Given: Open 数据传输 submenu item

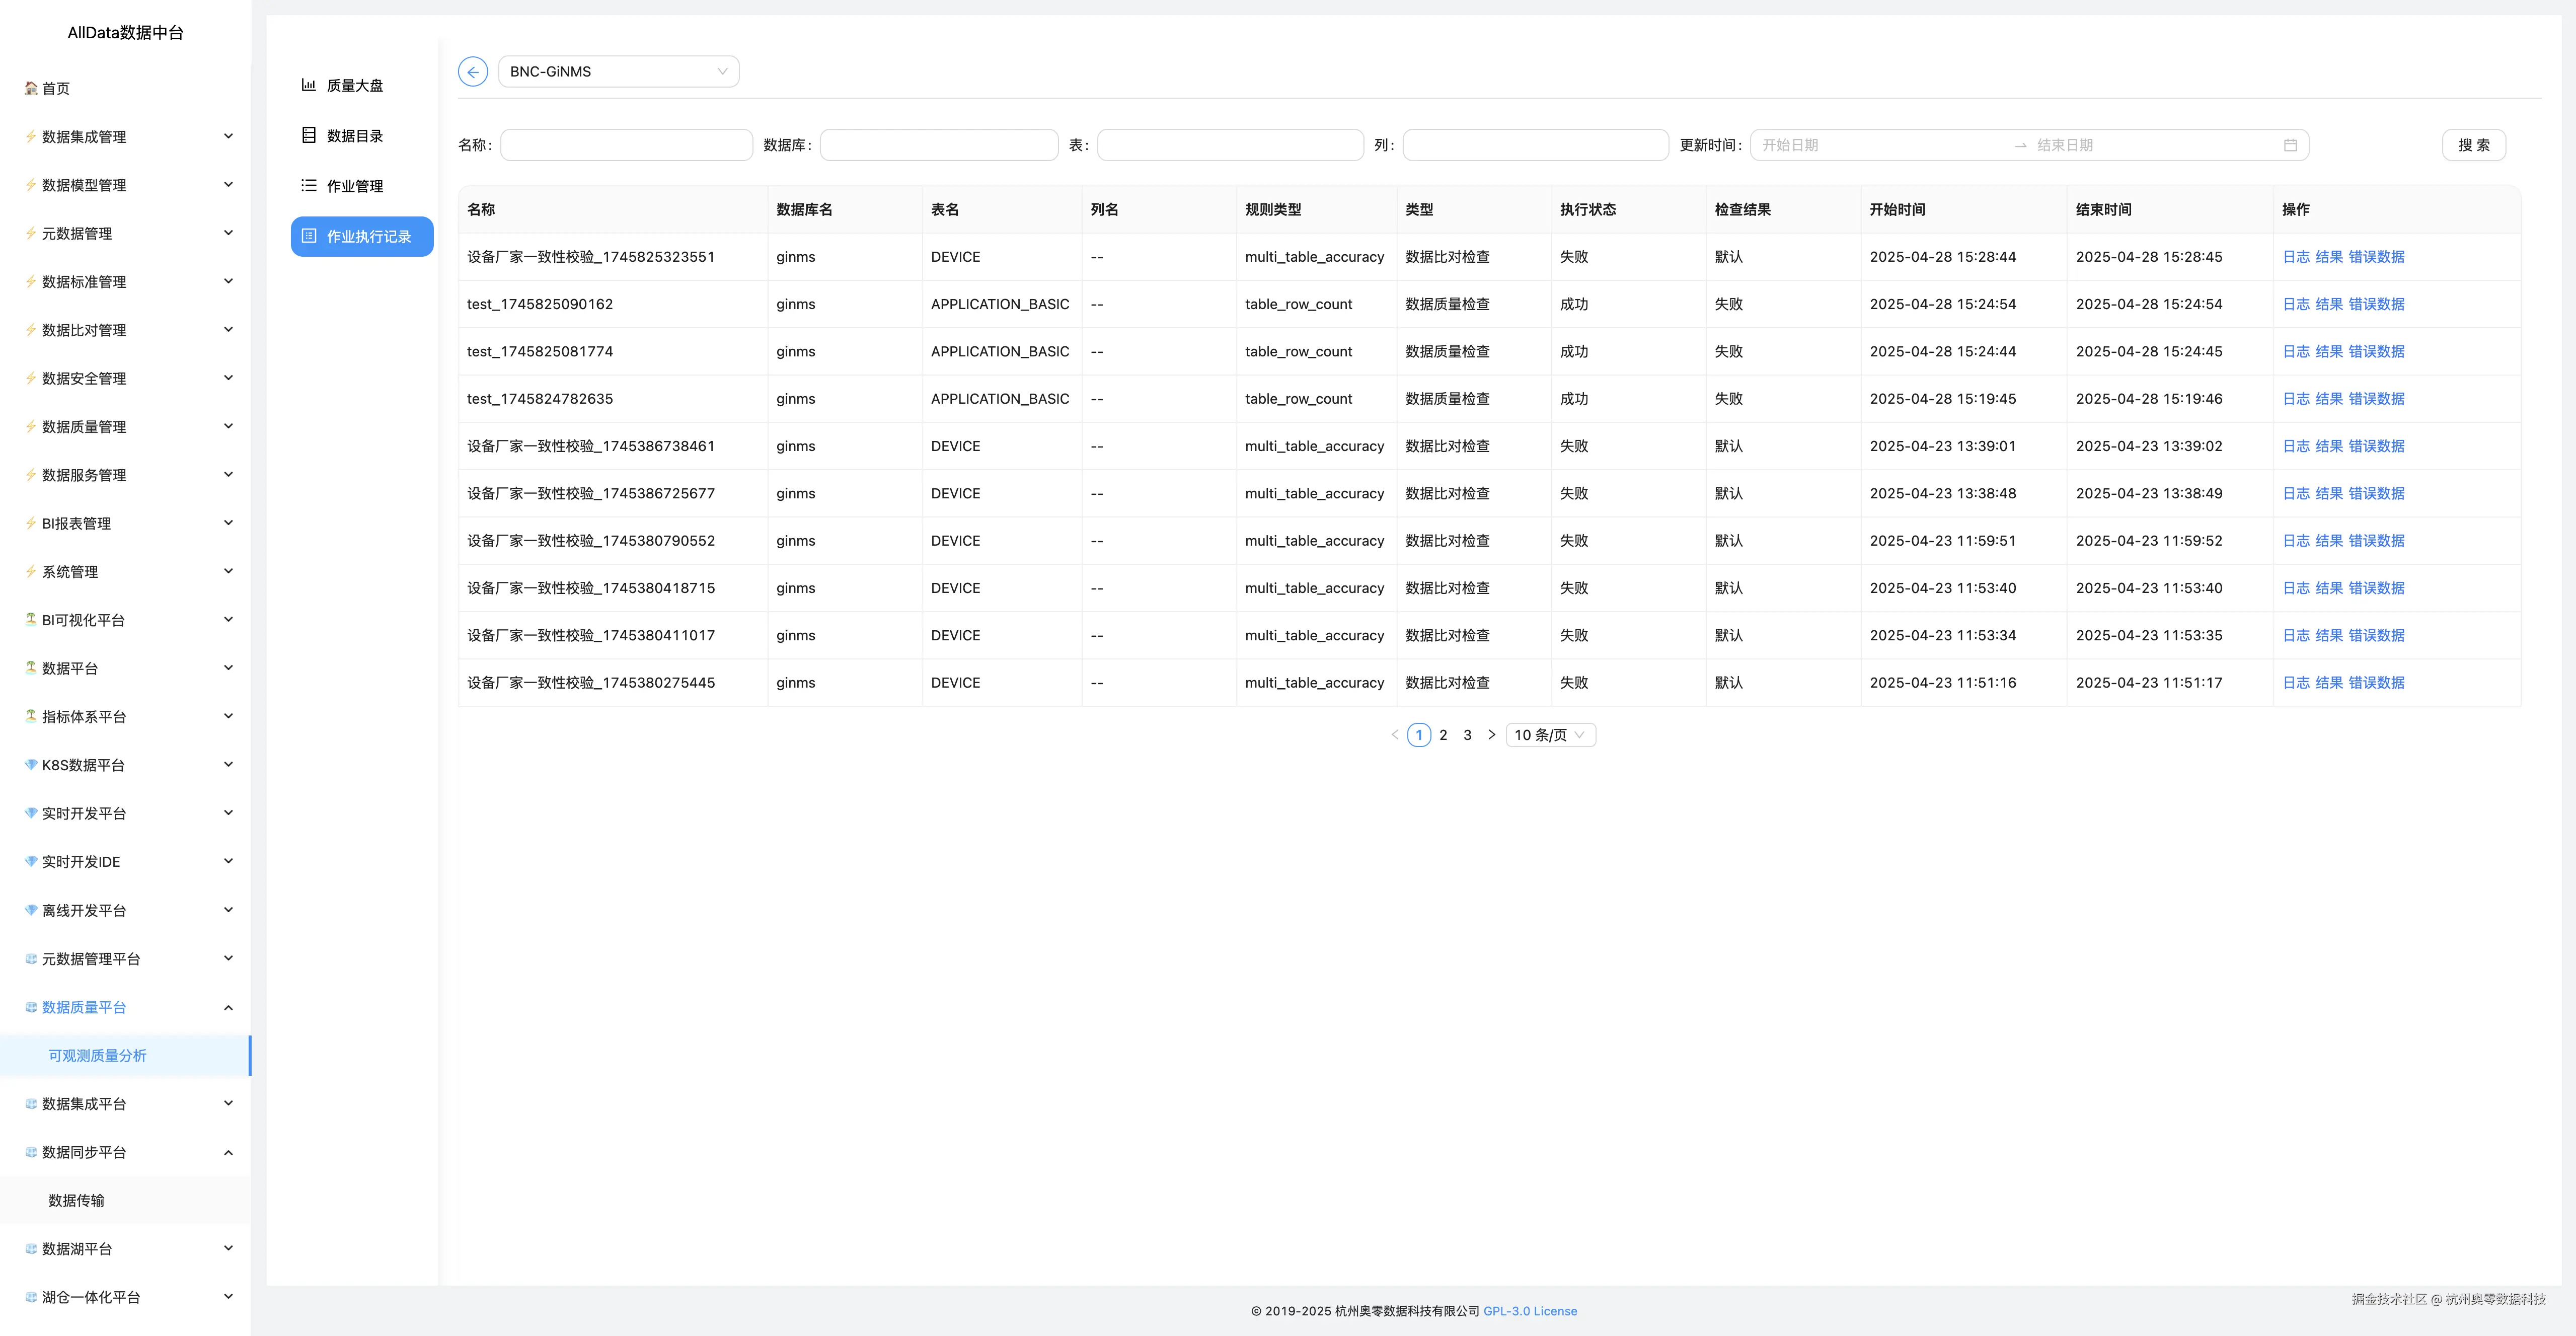Looking at the screenshot, I should [76, 1201].
